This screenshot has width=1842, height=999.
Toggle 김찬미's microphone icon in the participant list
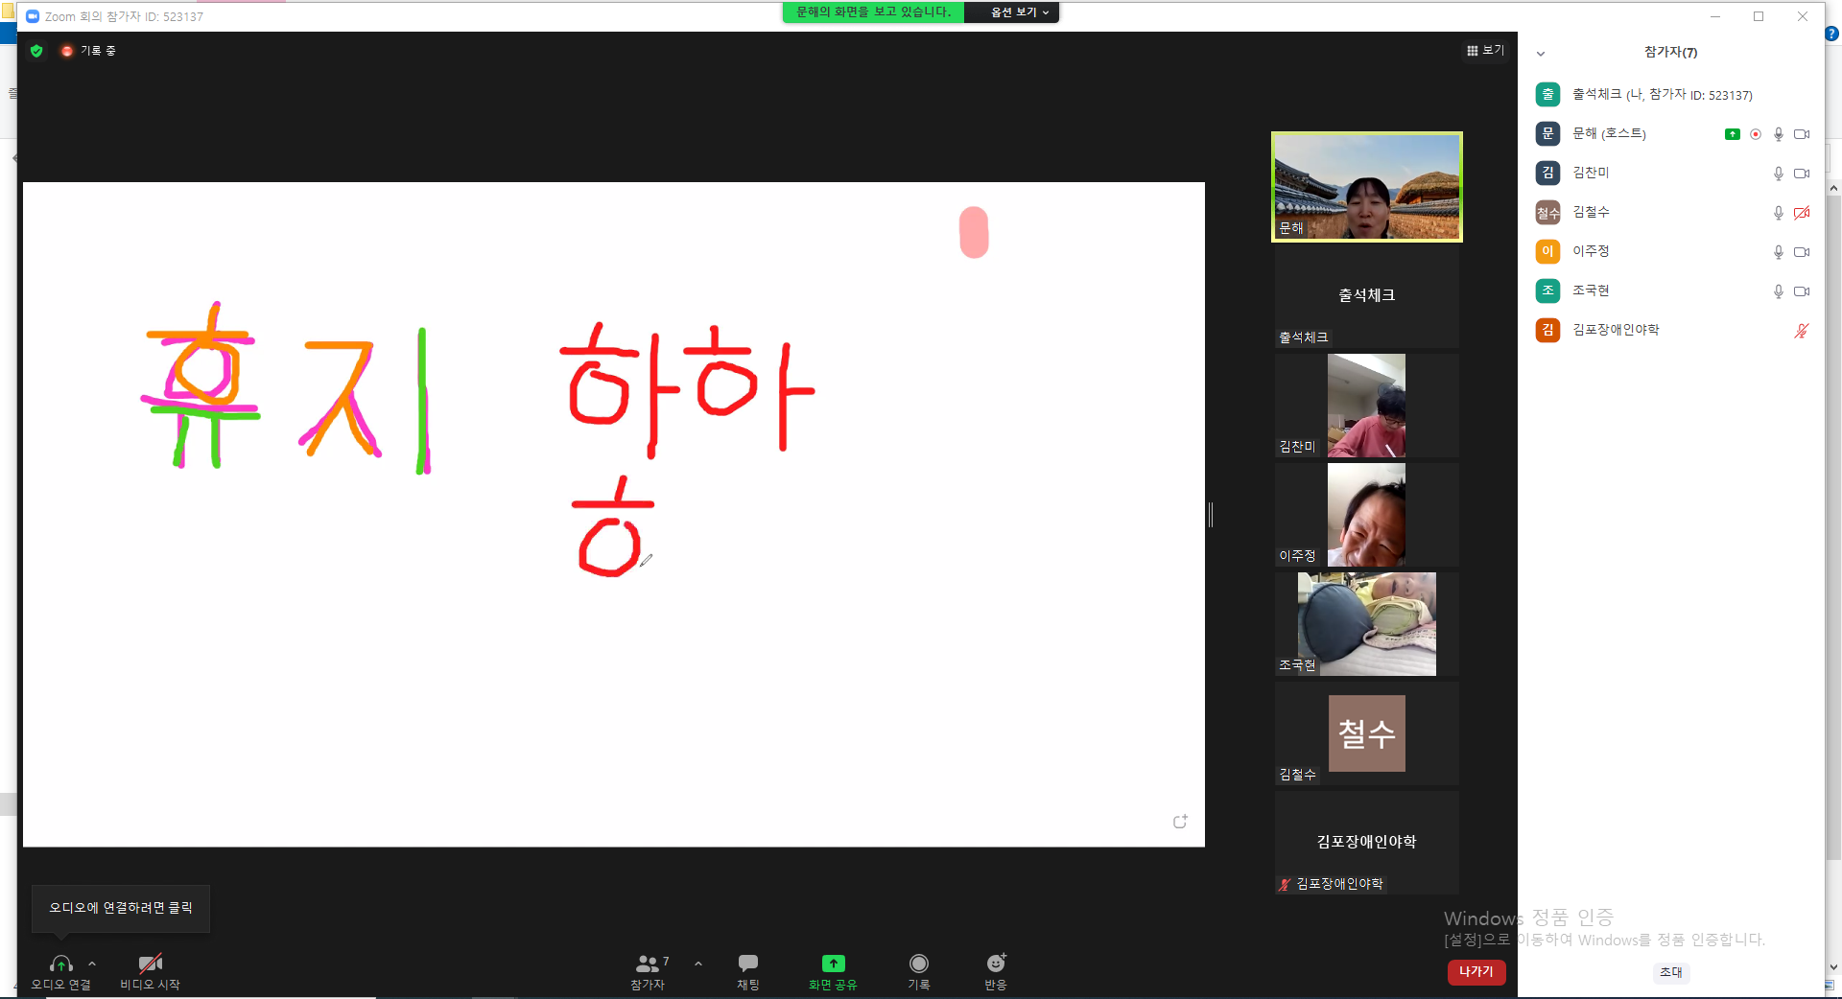point(1778,174)
